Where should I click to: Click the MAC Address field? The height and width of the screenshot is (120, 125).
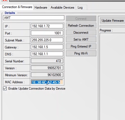click(47, 82)
